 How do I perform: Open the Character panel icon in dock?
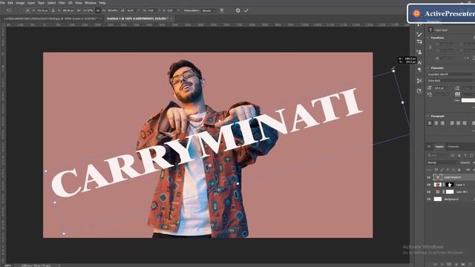[419, 62]
